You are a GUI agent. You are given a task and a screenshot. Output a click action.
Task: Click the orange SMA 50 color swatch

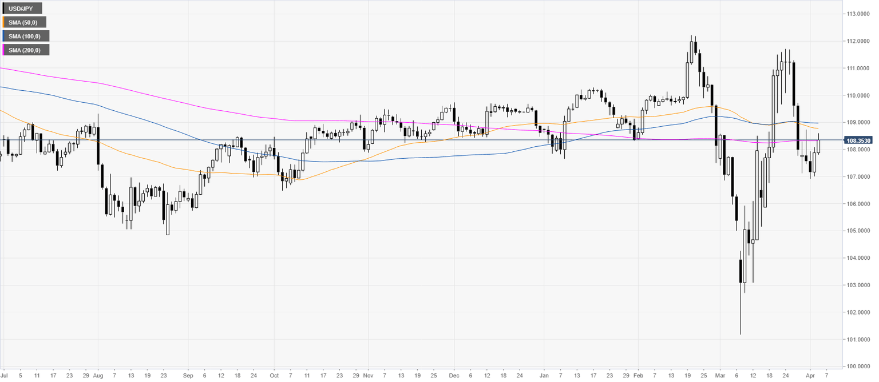pos(4,22)
